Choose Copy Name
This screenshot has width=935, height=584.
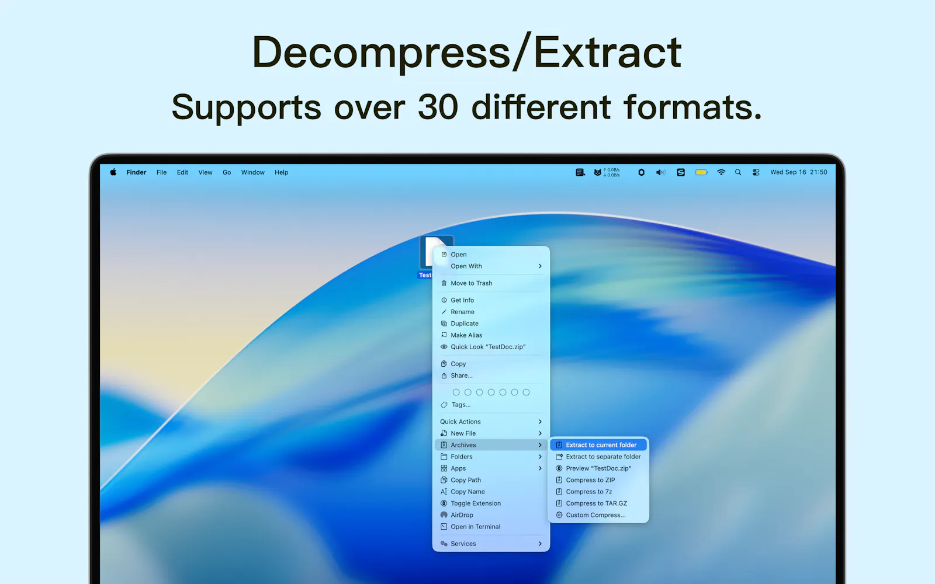click(491, 492)
